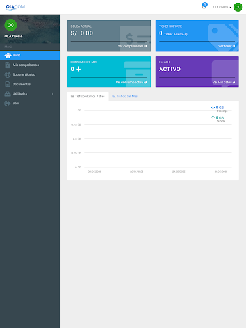Click the 0 Ticket abierto(s) text

173,33
